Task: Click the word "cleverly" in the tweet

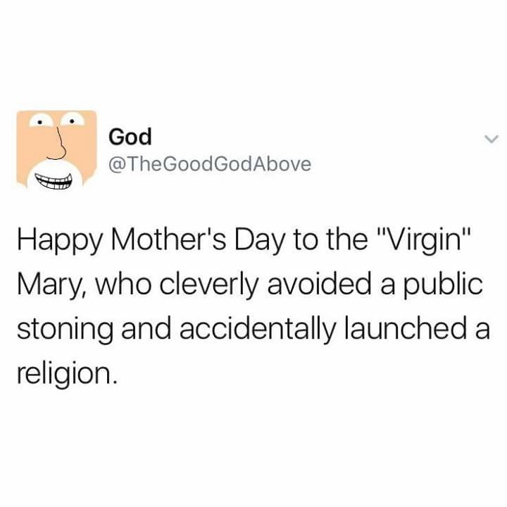Action: click(209, 285)
